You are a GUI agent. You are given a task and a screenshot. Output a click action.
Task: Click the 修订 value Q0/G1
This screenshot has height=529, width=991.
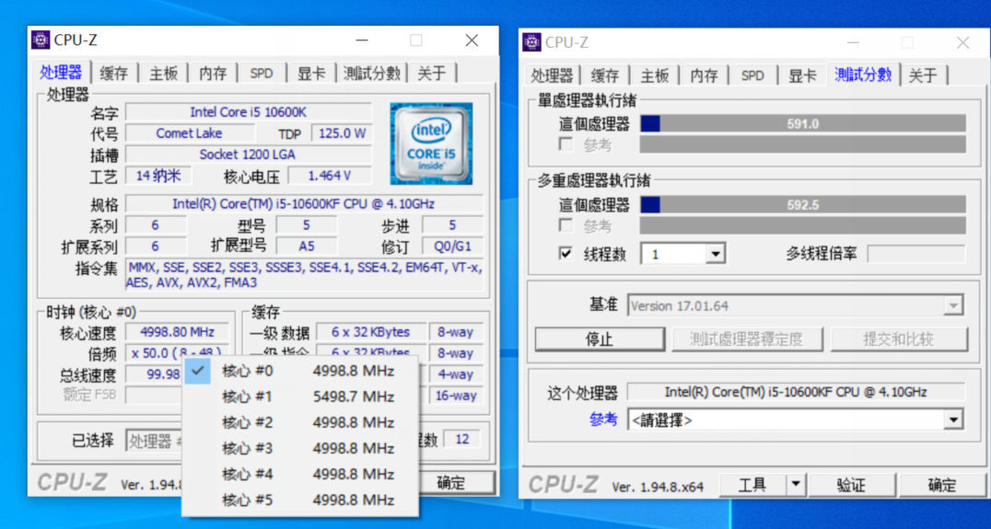pyautogui.click(x=452, y=247)
